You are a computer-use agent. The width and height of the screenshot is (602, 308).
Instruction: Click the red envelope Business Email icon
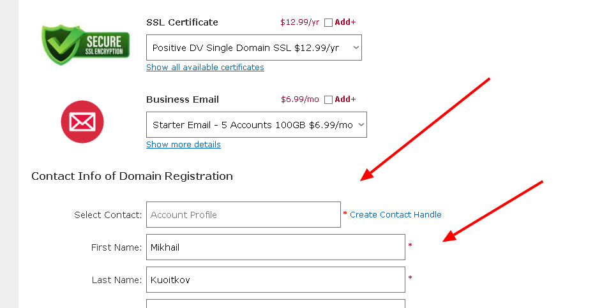click(x=82, y=122)
